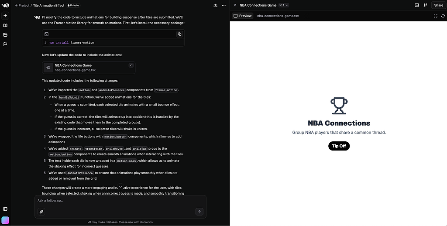Image resolution: width=447 pixels, height=226 pixels.
Task: Copy the npm install command
Action: pos(179,34)
